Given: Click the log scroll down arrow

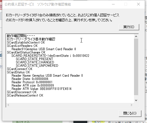Looking at the screenshot, I should coord(136,100).
